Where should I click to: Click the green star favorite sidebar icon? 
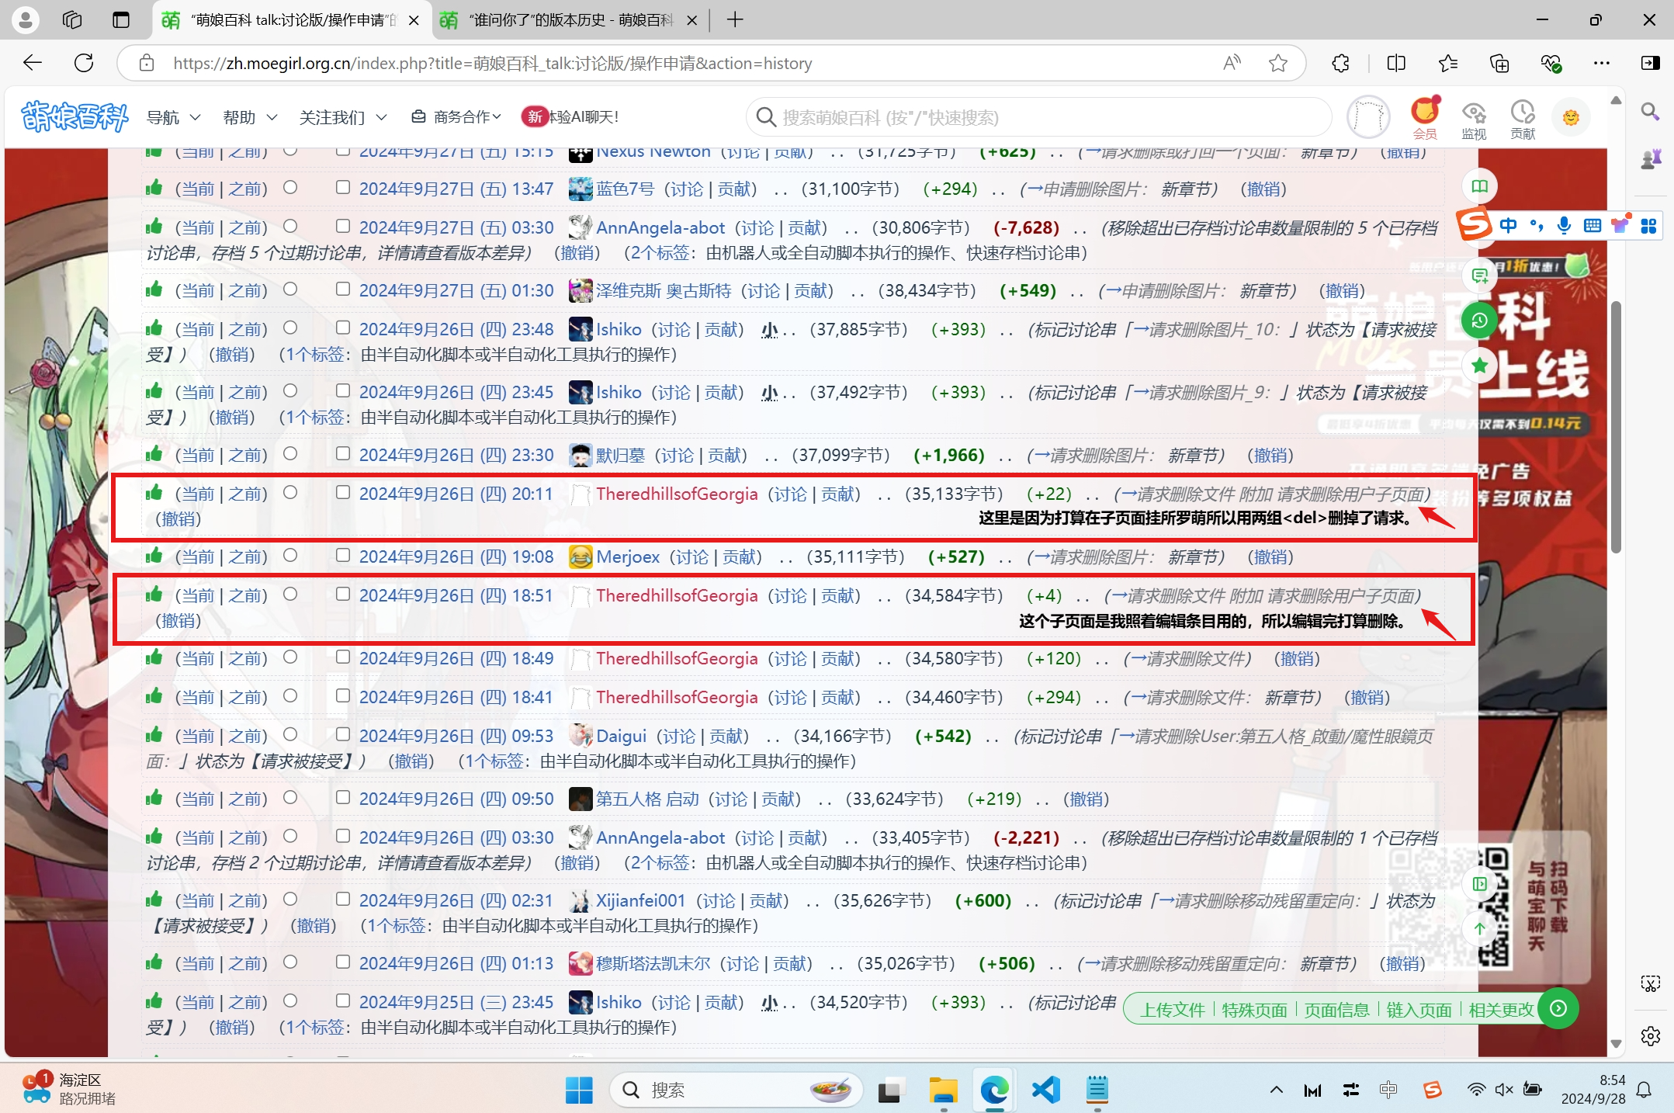click(x=1479, y=366)
